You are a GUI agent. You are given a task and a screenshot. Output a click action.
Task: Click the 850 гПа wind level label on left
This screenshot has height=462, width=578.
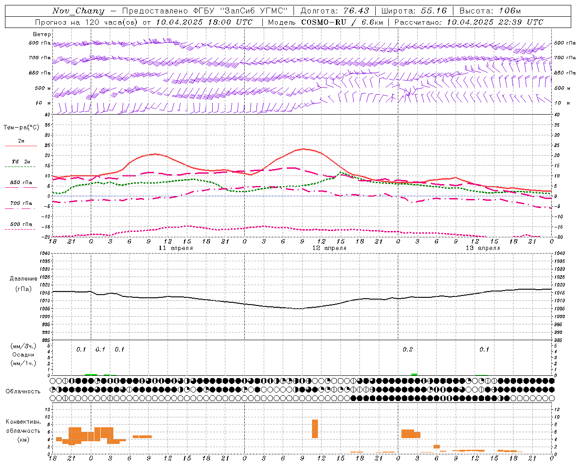coord(40,73)
